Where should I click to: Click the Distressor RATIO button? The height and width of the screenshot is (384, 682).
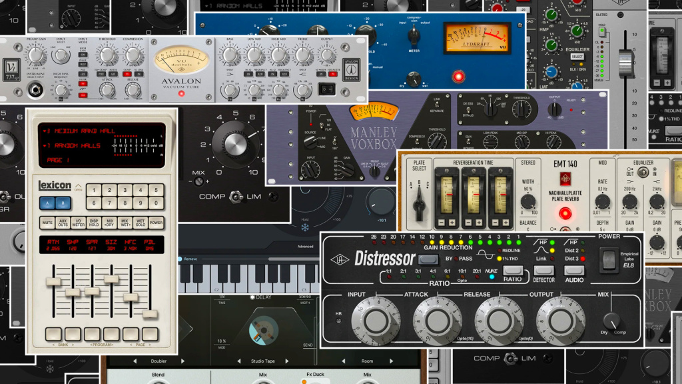click(512, 271)
